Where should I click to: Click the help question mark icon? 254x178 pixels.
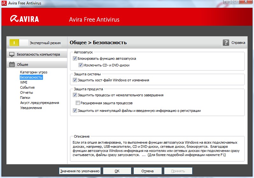click(x=226, y=43)
